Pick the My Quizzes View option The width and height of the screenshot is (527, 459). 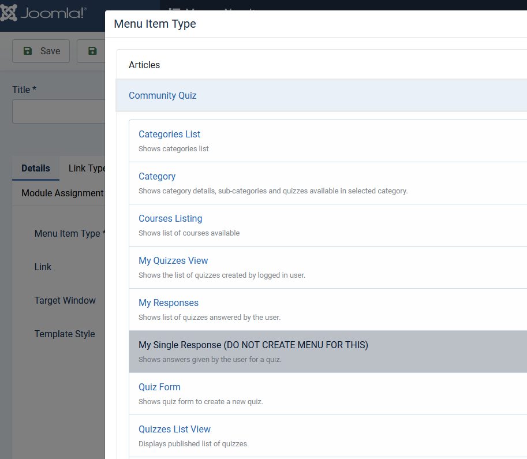173,261
